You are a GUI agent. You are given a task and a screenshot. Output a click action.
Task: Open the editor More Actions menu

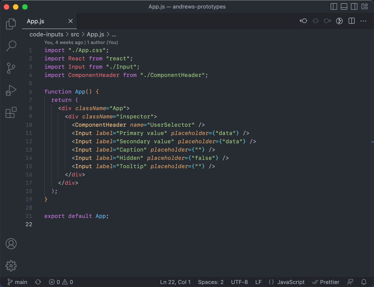364,21
